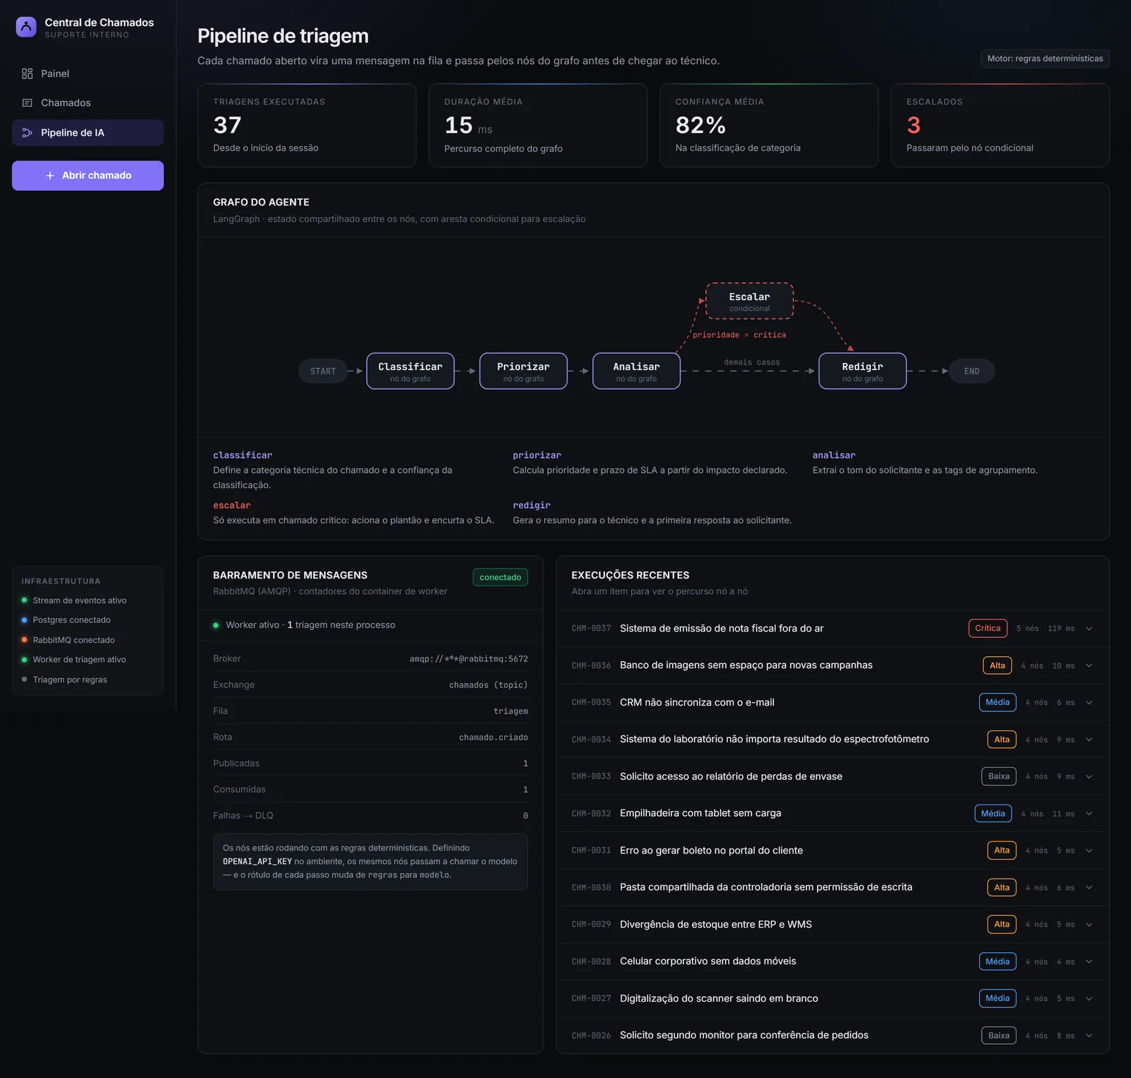Expand the CHM-0032 Empilhadeira row chevron
Screen dimensions: 1131x1078
1089,814
